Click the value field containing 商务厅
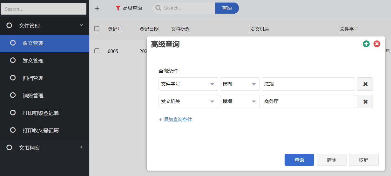Image resolution: width=391 pixels, height=176 pixels. click(308, 101)
